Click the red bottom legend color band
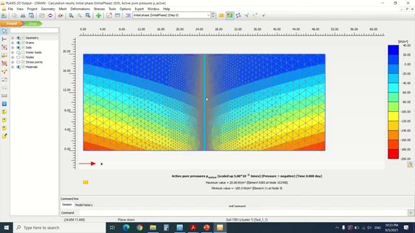 click(x=394, y=154)
